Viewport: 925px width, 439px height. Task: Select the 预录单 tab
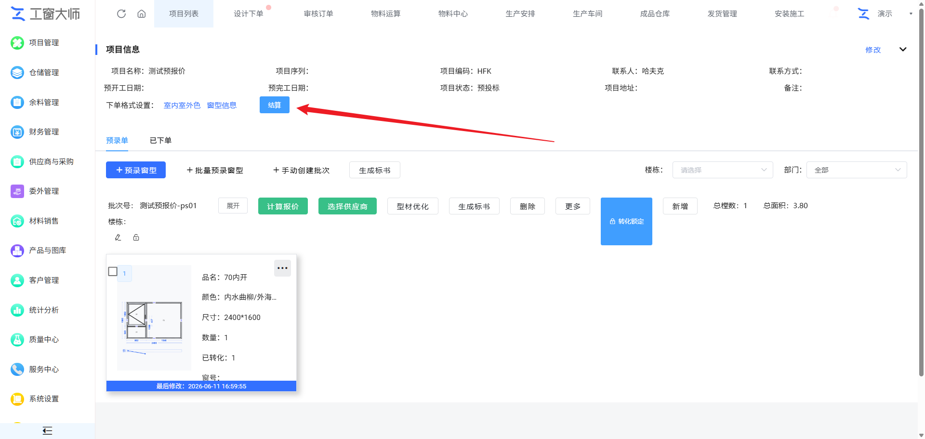pyautogui.click(x=117, y=141)
